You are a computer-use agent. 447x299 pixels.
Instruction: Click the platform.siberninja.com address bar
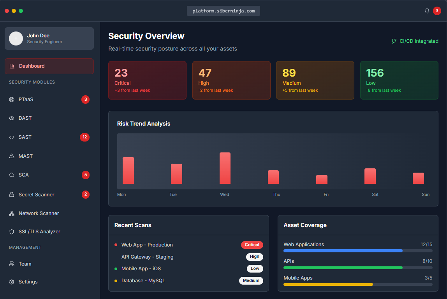223,11
